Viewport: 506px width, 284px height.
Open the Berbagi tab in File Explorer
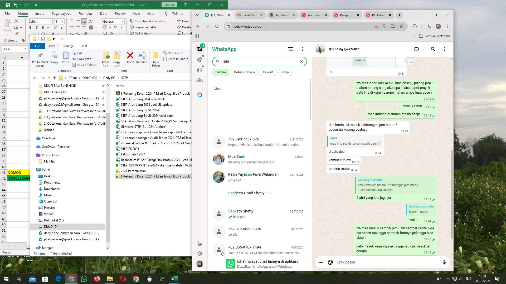pyautogui.click(x=68, y=46)
